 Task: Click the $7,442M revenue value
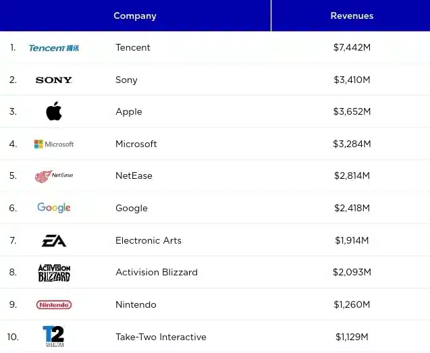(352, 47)
